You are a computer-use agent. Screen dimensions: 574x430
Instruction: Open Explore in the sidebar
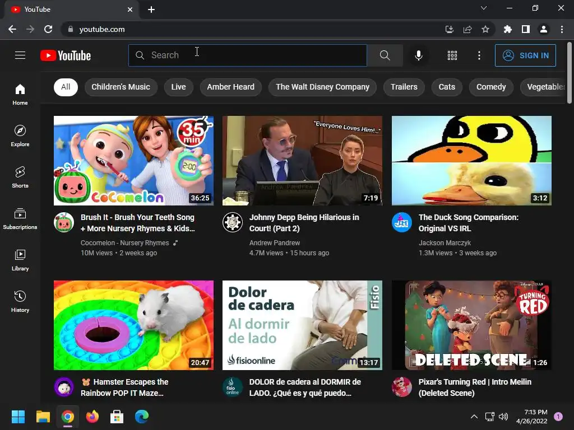(20, 135)
